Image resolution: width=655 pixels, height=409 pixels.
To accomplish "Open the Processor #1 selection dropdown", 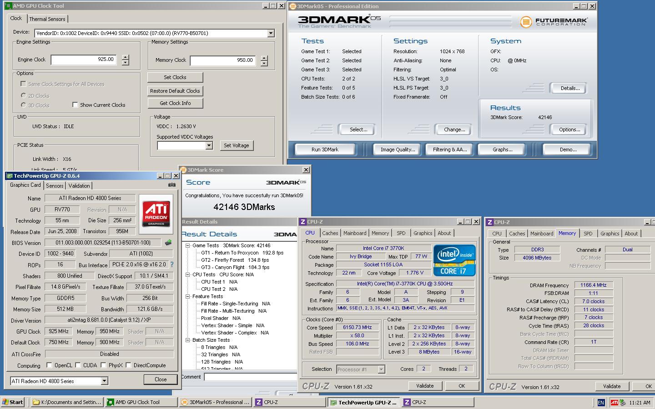I will coord(382,369).
